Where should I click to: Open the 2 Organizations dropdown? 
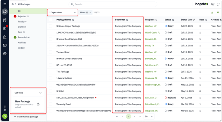(62, 13)
